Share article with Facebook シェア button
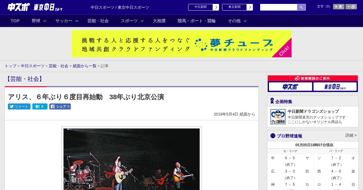The image size is (363, 190). (60, 106)
